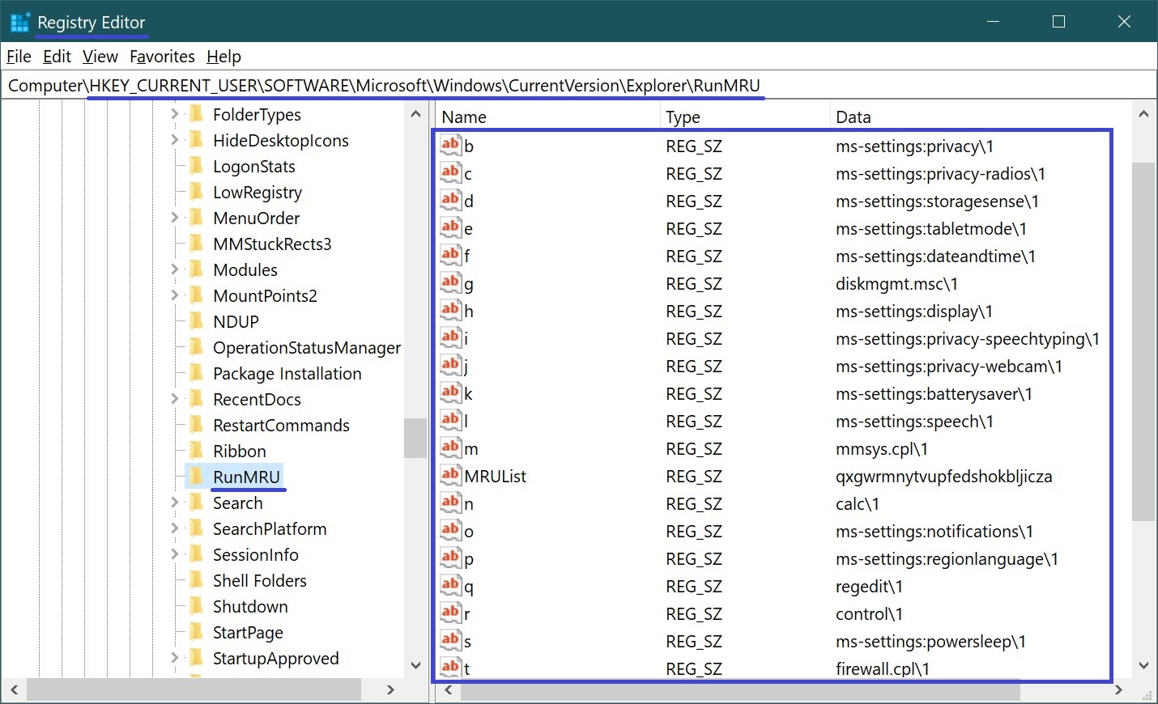Expand the FolderTypes key
Viewport: 1158px width, 704px height.
coord(174,114)
